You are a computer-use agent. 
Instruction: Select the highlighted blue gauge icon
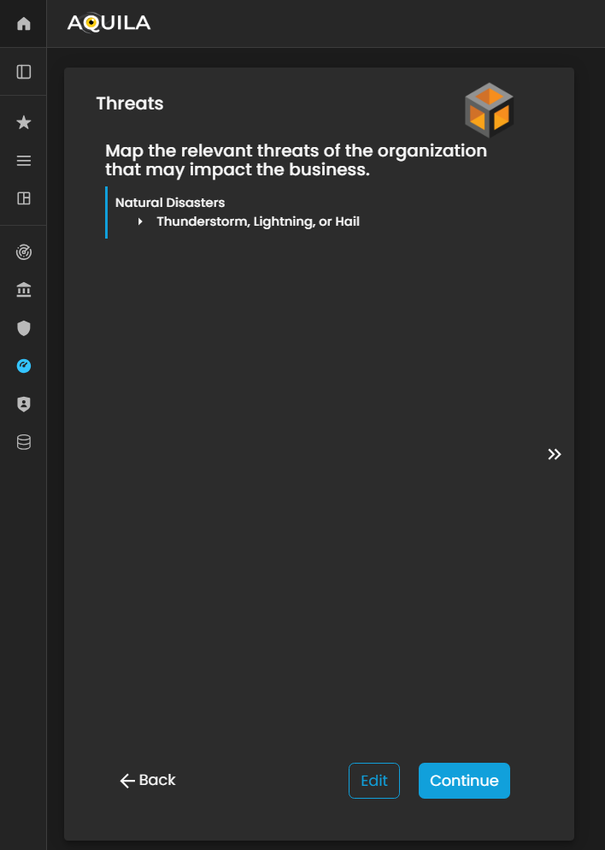point(24,366)
